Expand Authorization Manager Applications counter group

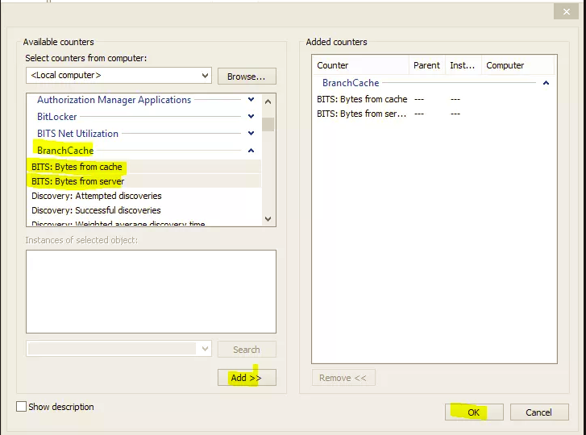tap(251, 99)
